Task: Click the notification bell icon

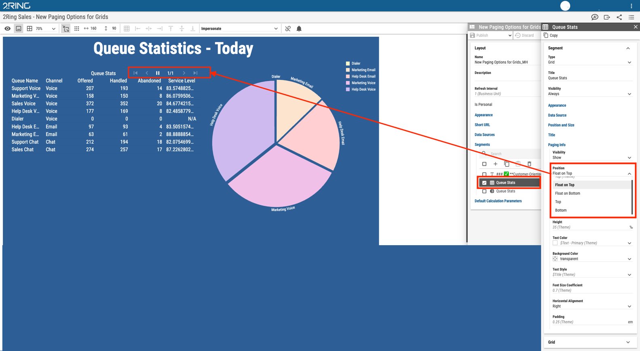Action: click(299, 29)
